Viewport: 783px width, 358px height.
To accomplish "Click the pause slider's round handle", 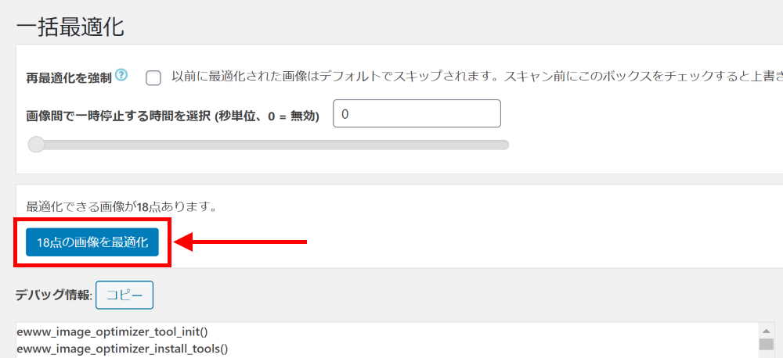I will click(x=36, y=145).
